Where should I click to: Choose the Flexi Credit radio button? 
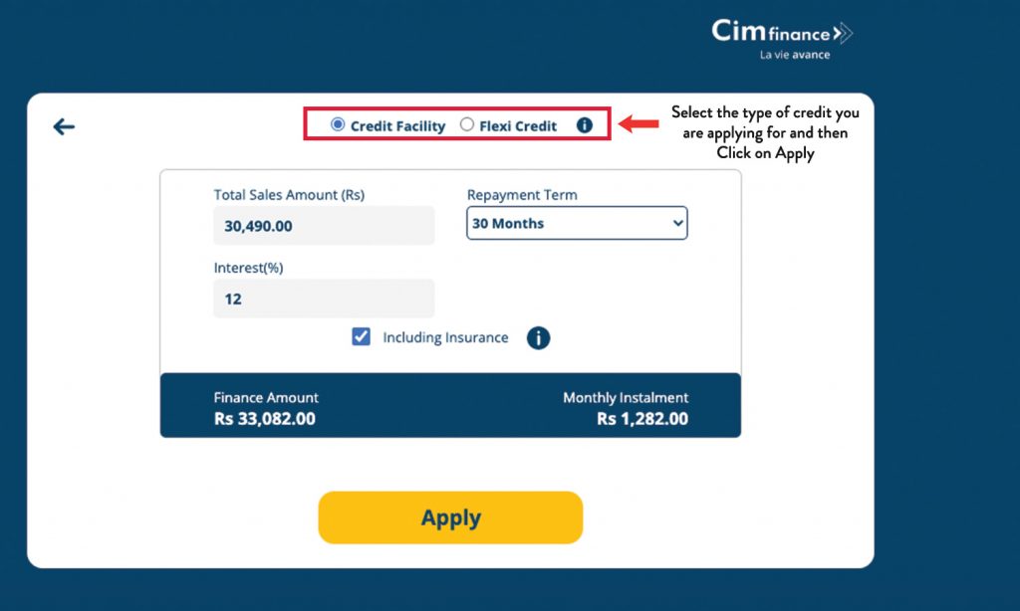coord(466,124)
